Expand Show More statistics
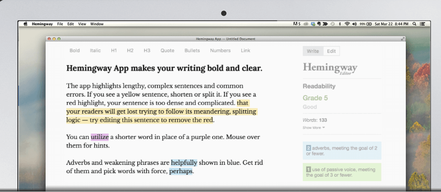 pyautogui.click(x=314, y=128)
